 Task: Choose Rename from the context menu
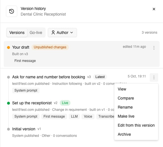pos(136,107)
